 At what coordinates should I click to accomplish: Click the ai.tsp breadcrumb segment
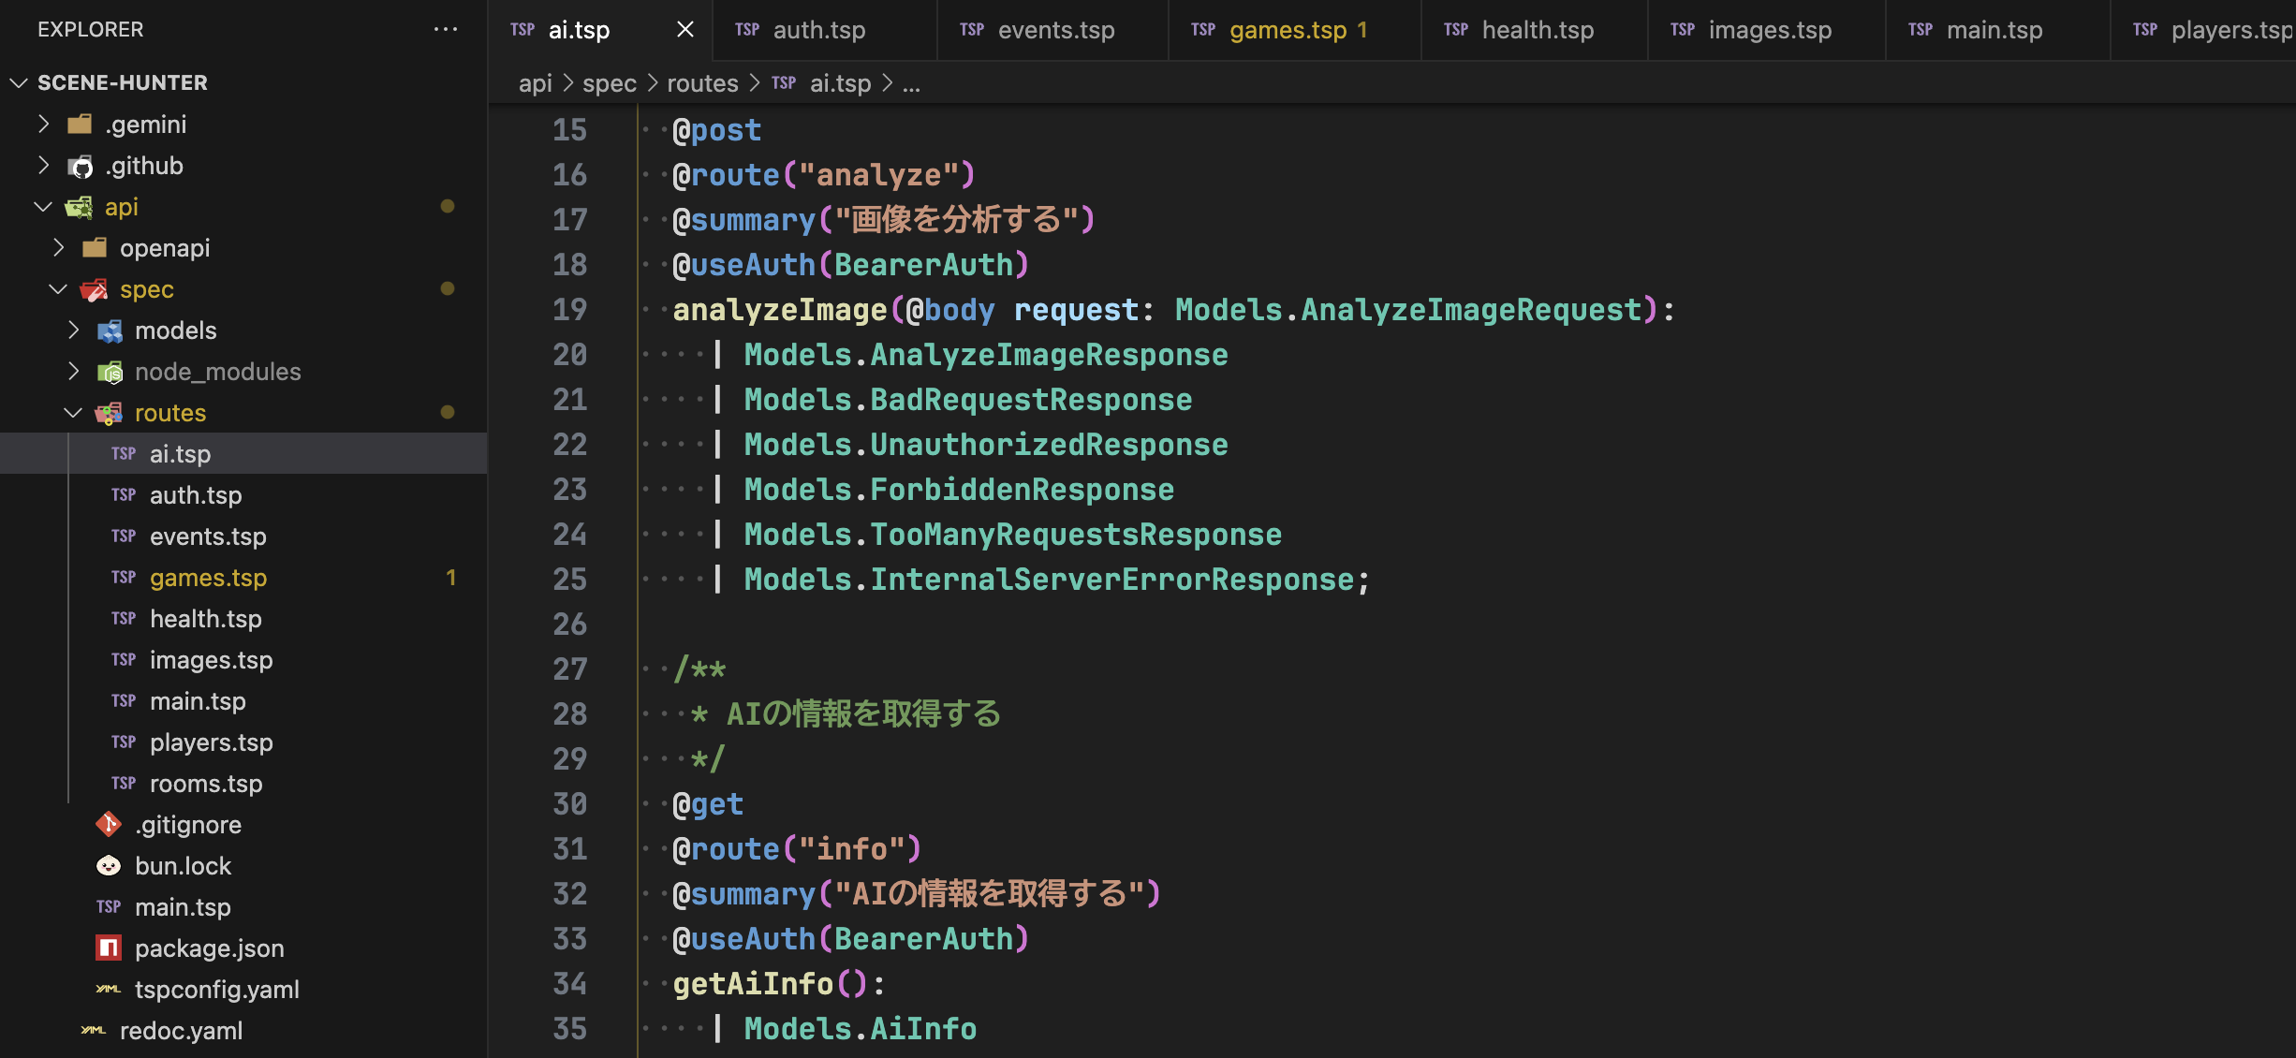tap(840, 83)
